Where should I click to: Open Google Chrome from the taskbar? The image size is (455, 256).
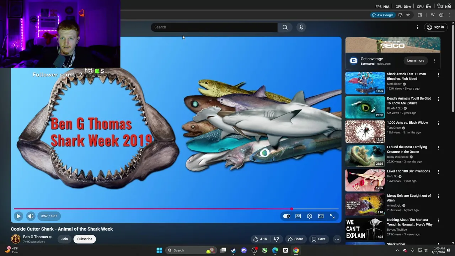point(296,250)
